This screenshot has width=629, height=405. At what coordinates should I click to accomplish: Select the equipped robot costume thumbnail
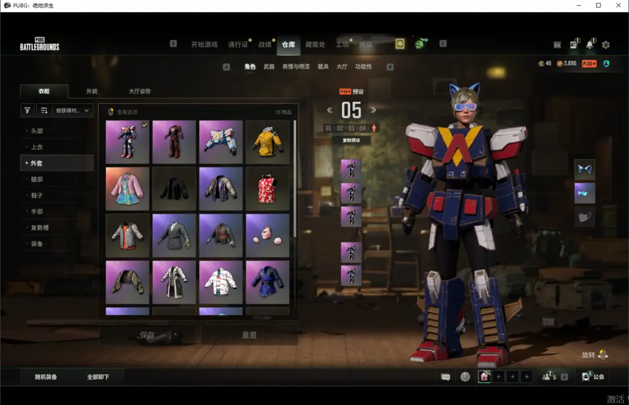click(127, 142)
